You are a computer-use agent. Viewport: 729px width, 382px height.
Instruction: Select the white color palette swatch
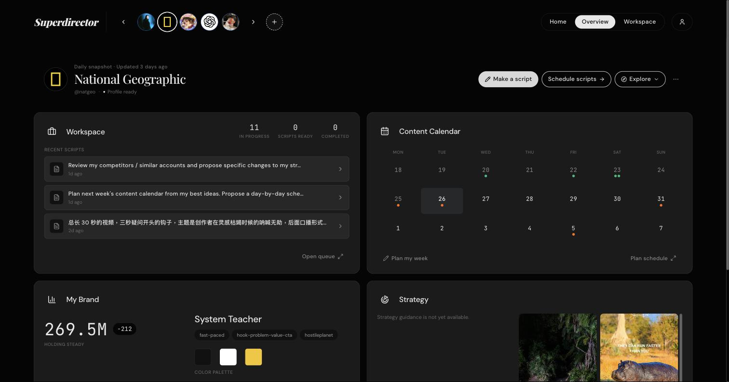(x=228, y=357)
